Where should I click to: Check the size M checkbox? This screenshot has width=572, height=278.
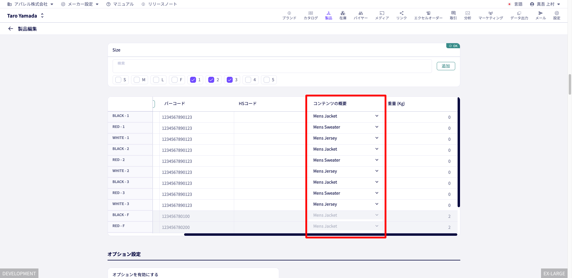click(137, 80)
